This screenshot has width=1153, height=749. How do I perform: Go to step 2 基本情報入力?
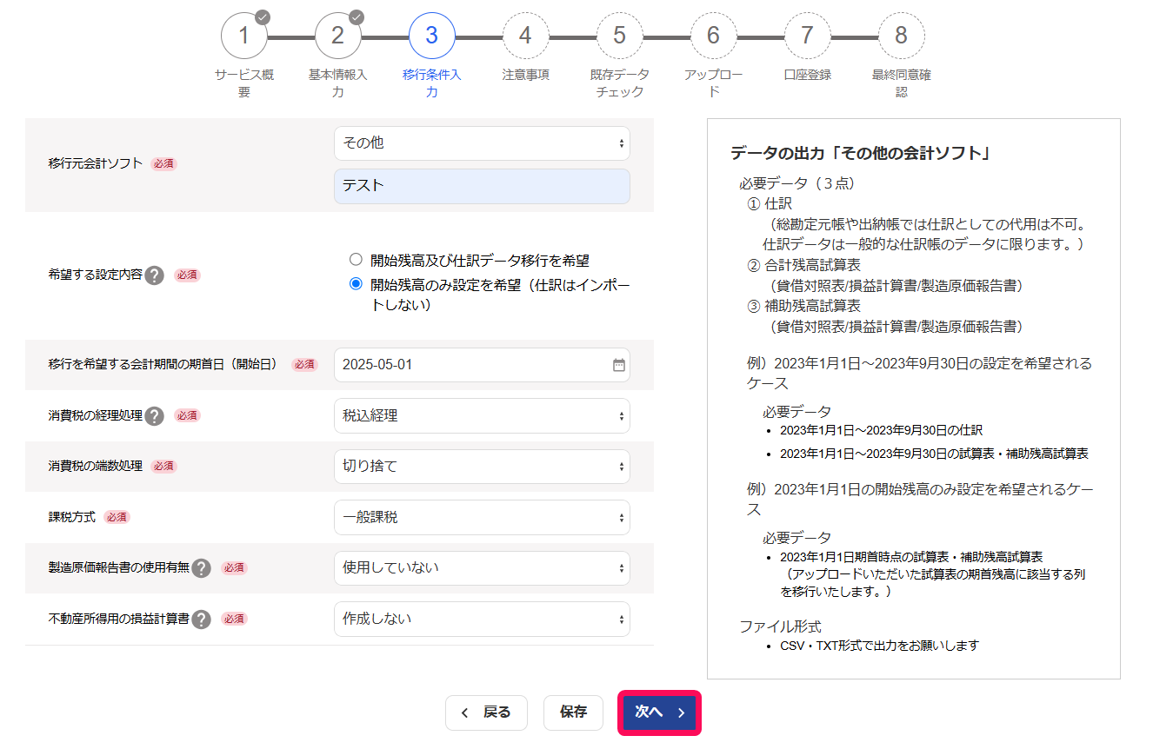[x=338, y=36]
